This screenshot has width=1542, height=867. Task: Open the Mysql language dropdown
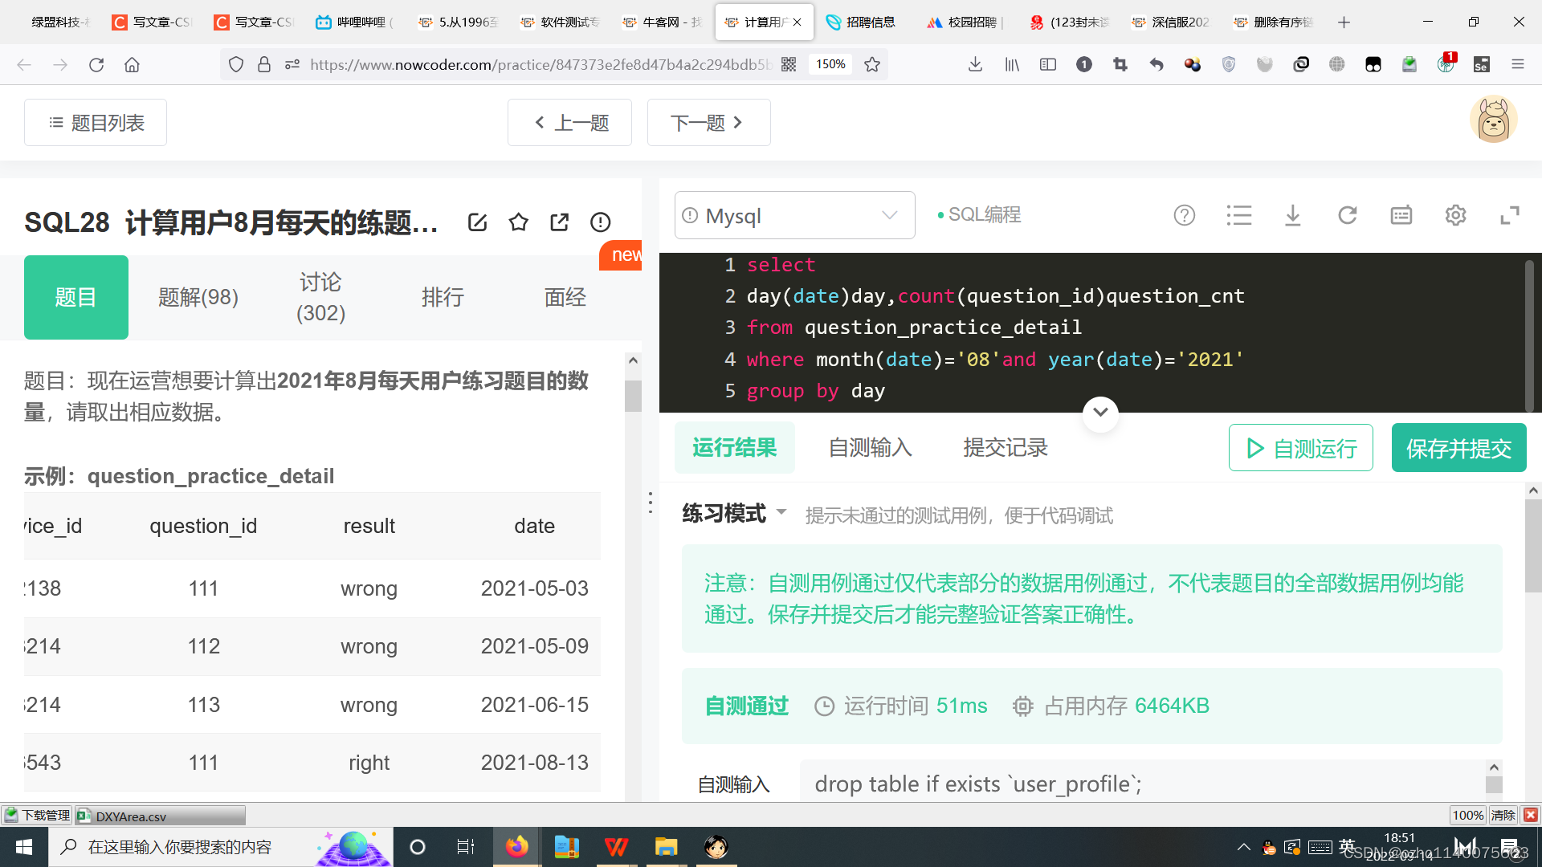[x=793, y=215]
